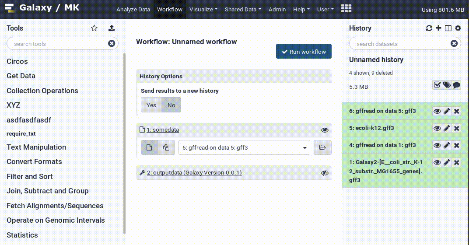Screen dimensions: 469x245
Task: Open history options gear menu
Action: (x=458, y=28)
